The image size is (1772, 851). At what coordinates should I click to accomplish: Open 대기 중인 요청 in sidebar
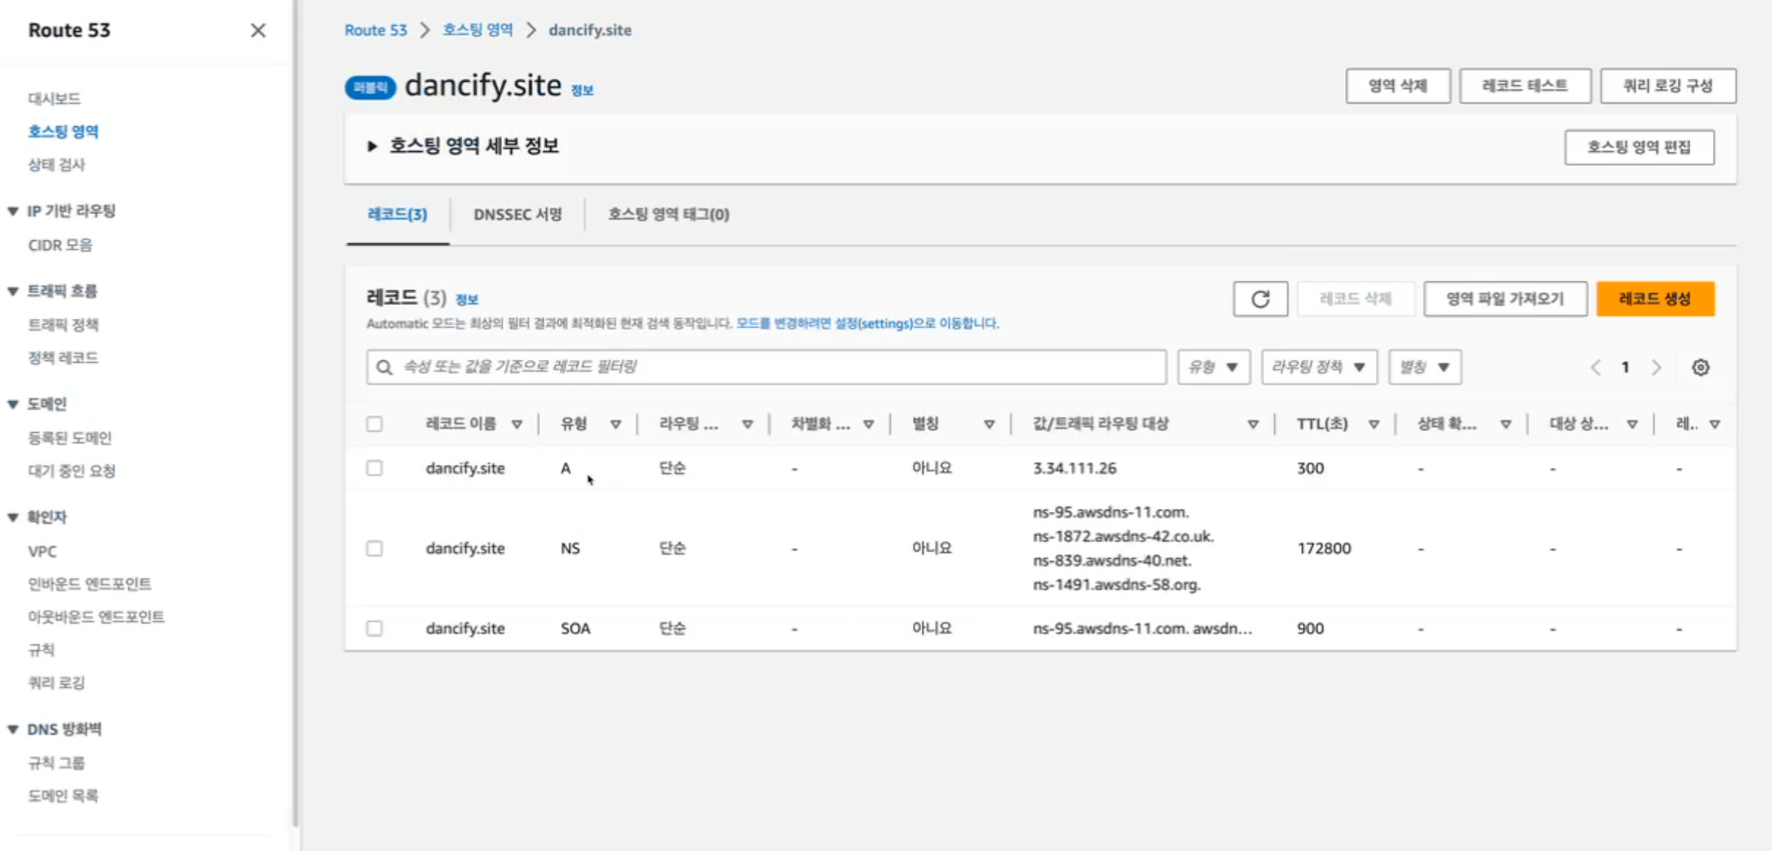[71, 471]
